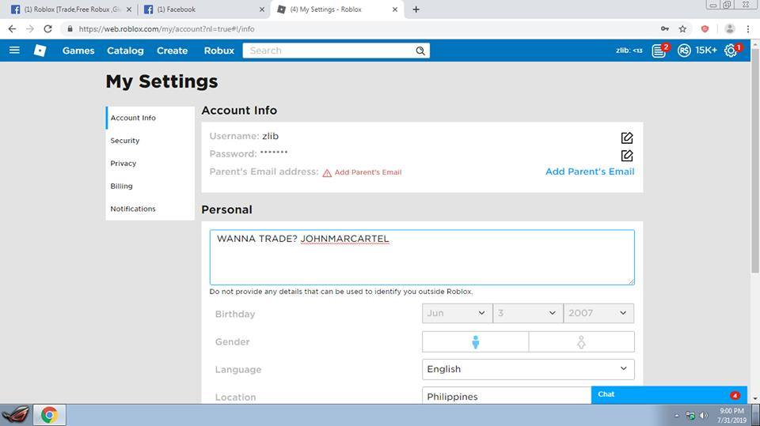Screen dimensions: 760x426
Task: Go back with browser arrow
Action: tap(12, 29)
